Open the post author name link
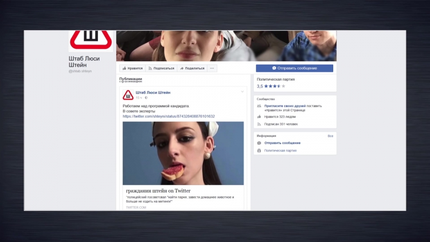430x242 pixels. 153,92
